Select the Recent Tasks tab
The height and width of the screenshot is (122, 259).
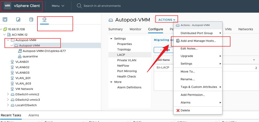pos(11,115)
